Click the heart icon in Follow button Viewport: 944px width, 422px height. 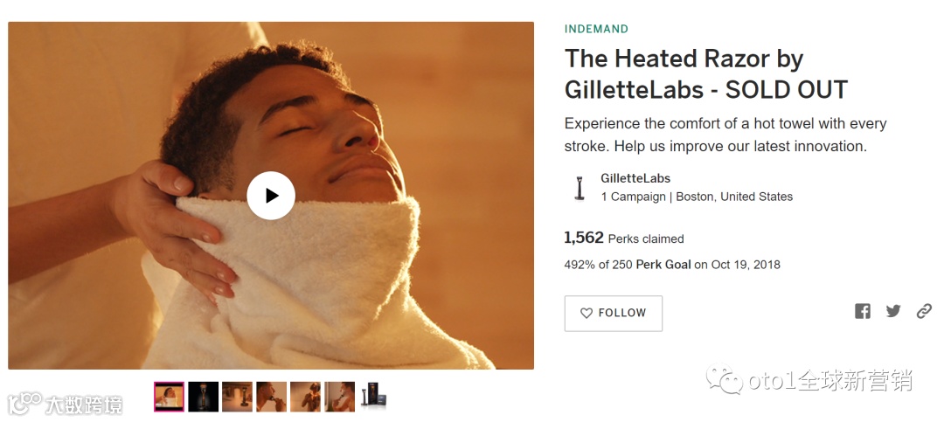click(x=586, y=313)
